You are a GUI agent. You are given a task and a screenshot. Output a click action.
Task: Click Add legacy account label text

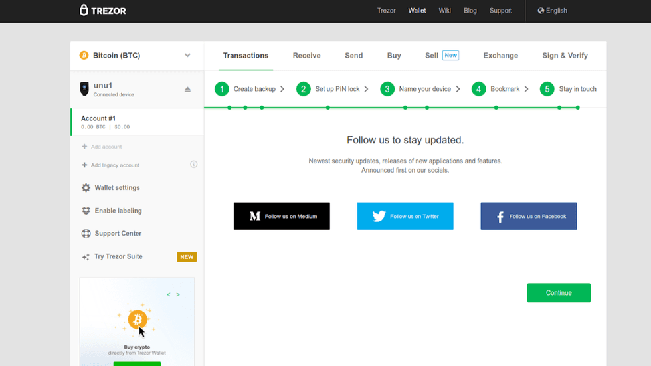(x=115, y=165)
